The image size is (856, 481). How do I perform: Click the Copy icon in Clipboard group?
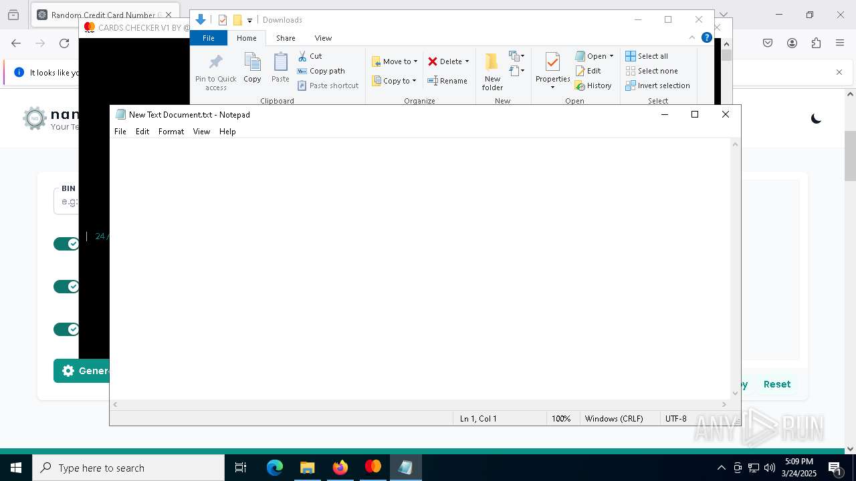point(252,68)
